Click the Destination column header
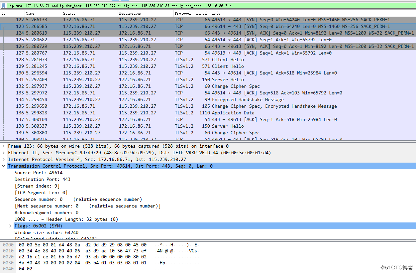Screen dimensions: 416x273 pos(130,13)
